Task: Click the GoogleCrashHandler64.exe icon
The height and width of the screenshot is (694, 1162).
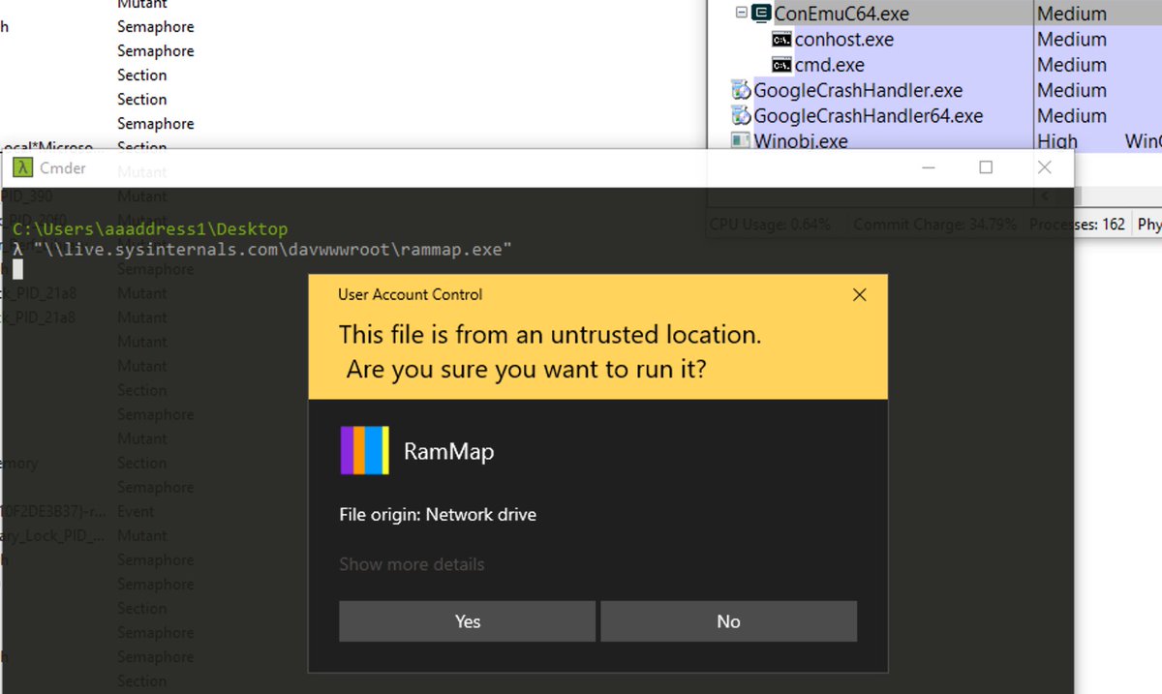Action: [x=741, y=115]
